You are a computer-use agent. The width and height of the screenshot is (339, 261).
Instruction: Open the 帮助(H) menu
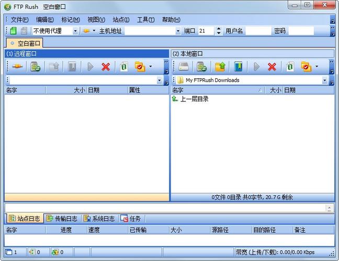coord(171,20)
